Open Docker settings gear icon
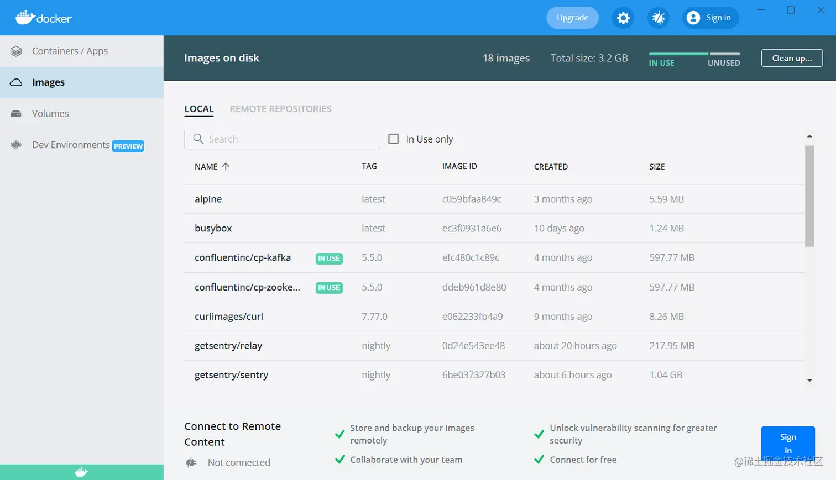The width and height of the screenshot is (836, 480). pyautogui.click(x=623, y=18)
